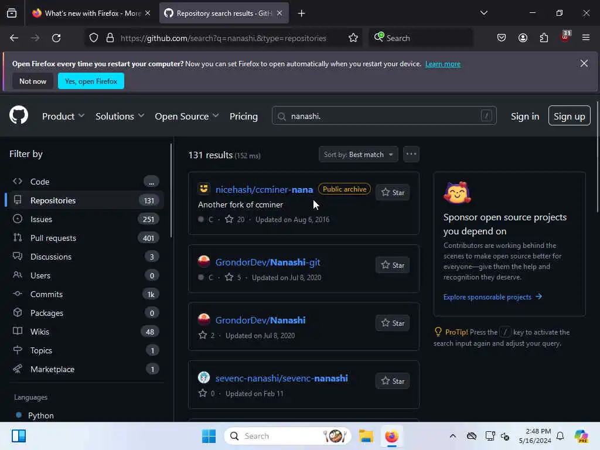
Task: Open the Firefox hamburger application menu
Action: (586, 38)
